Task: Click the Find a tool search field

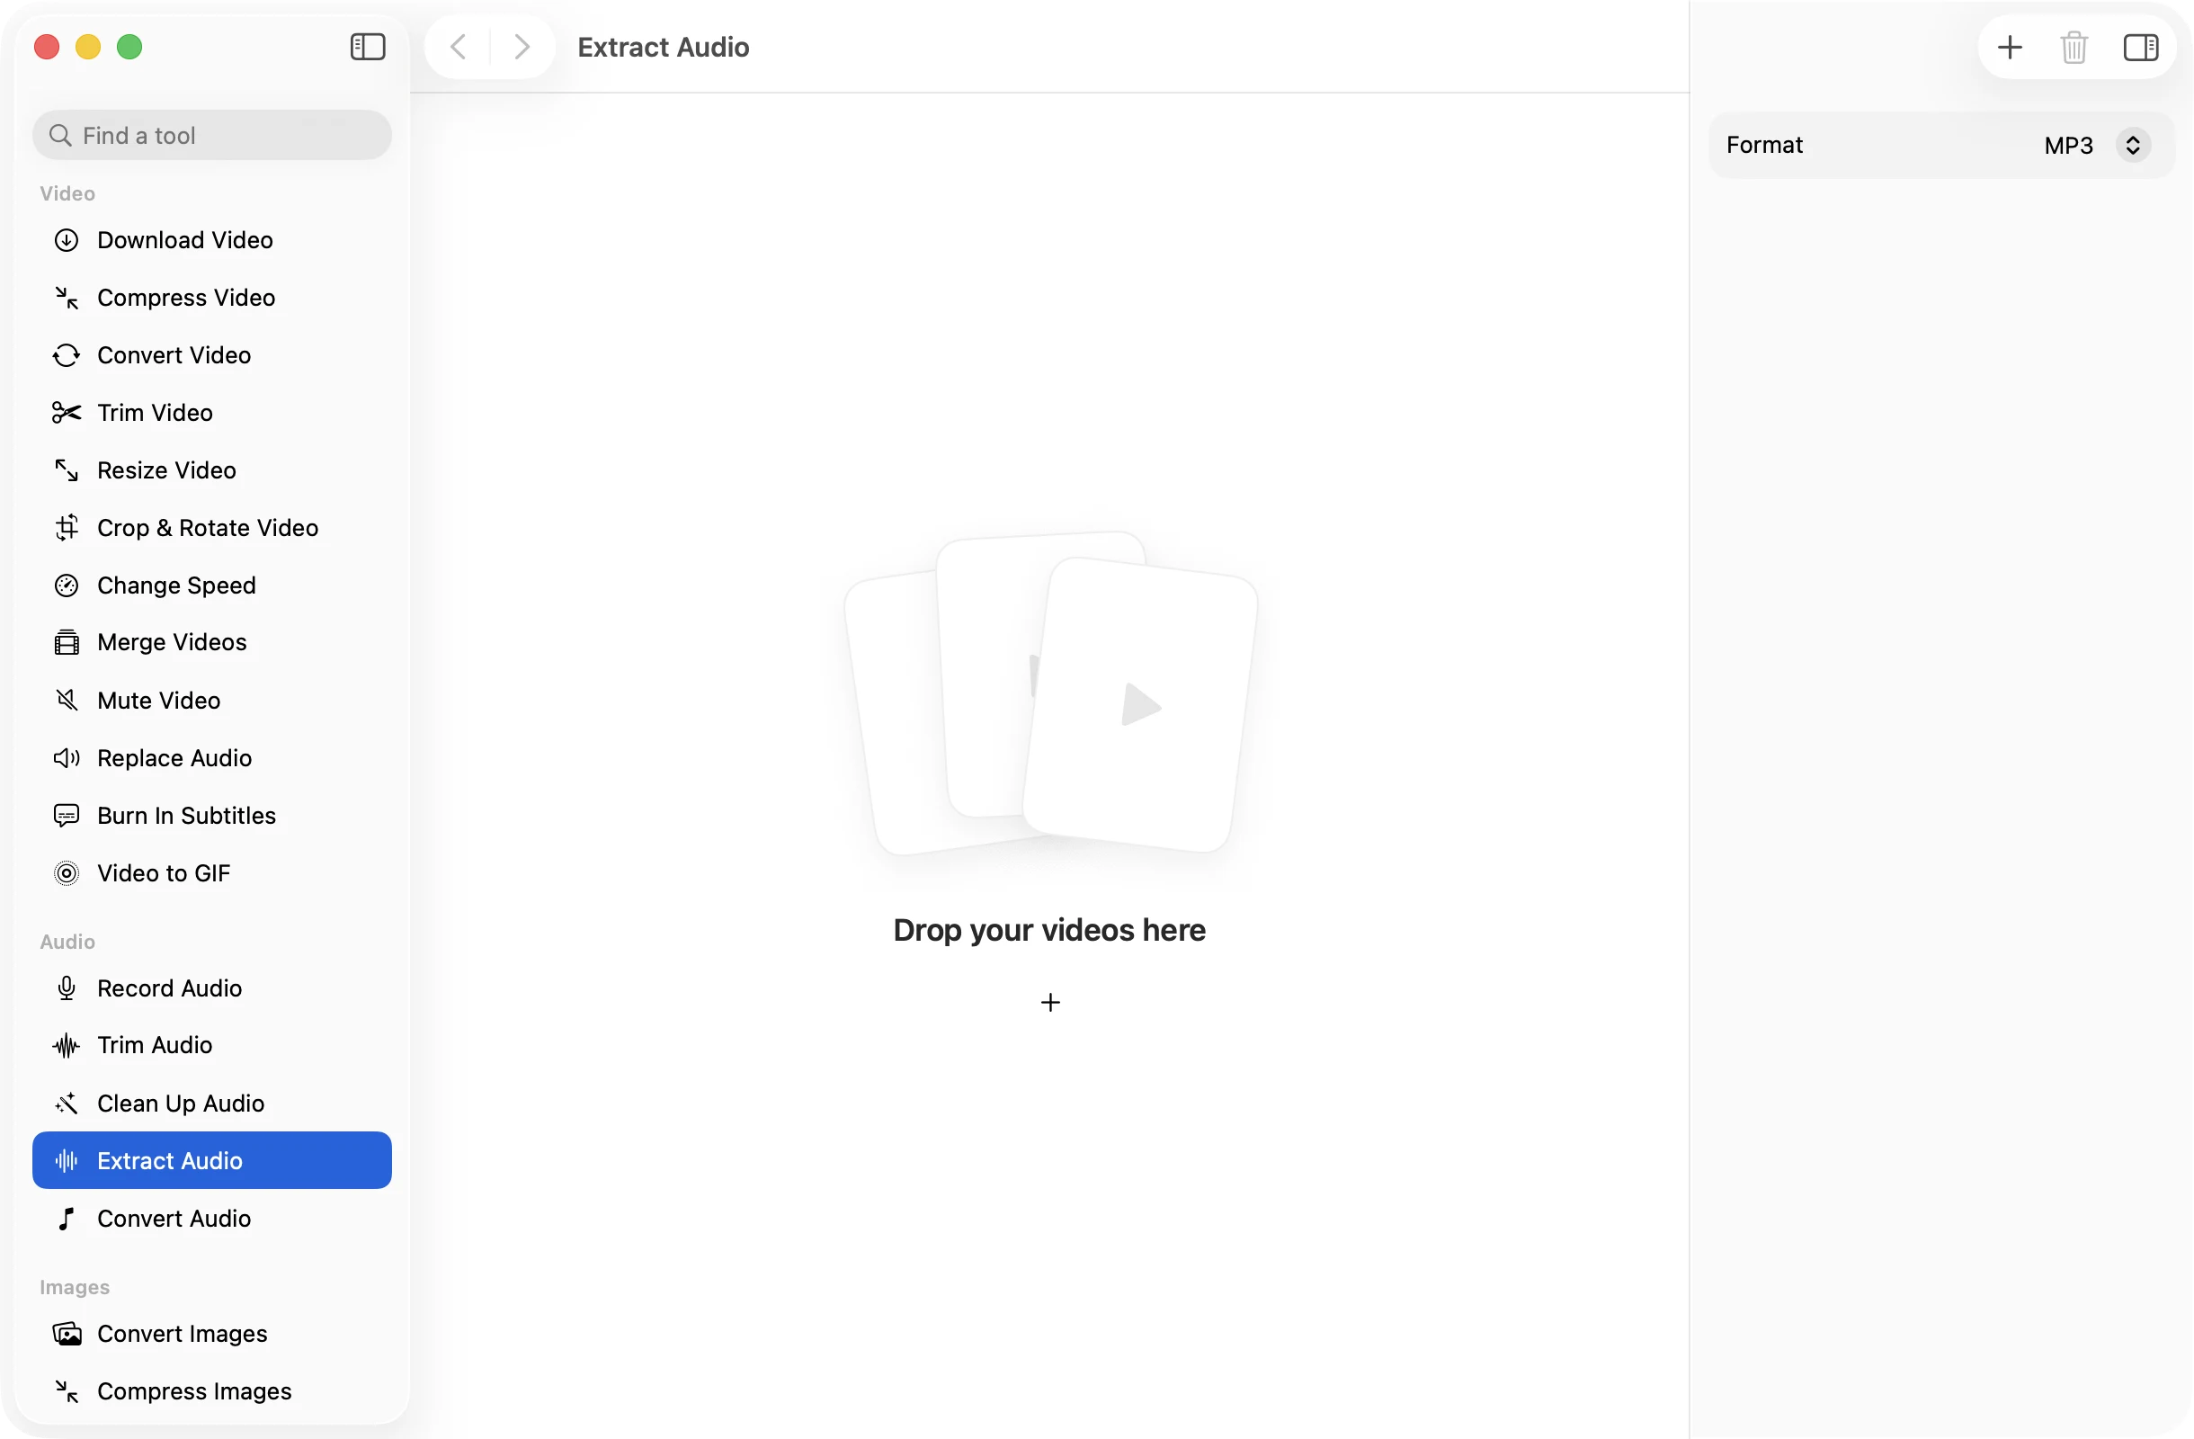Action: 212,136
